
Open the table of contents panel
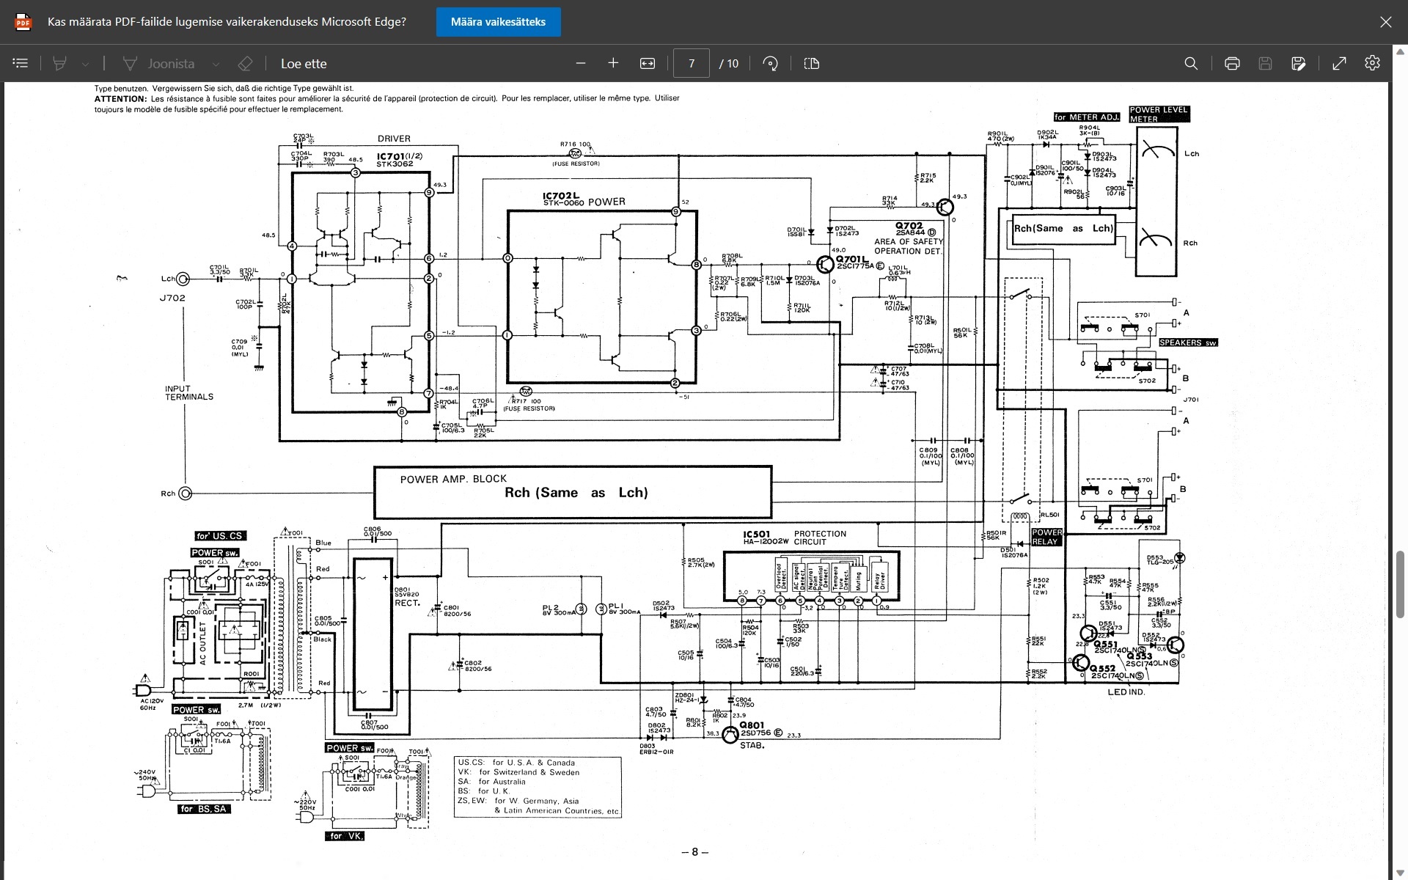point(21,63)
